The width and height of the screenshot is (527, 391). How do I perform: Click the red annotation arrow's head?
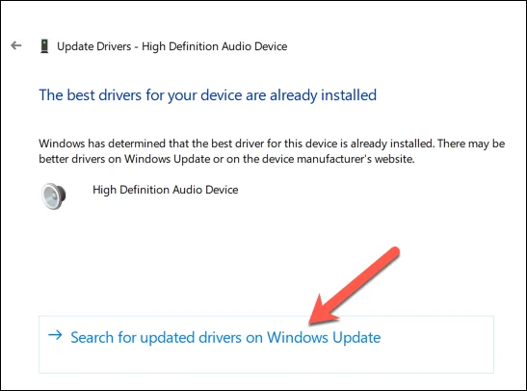point(321,312)
